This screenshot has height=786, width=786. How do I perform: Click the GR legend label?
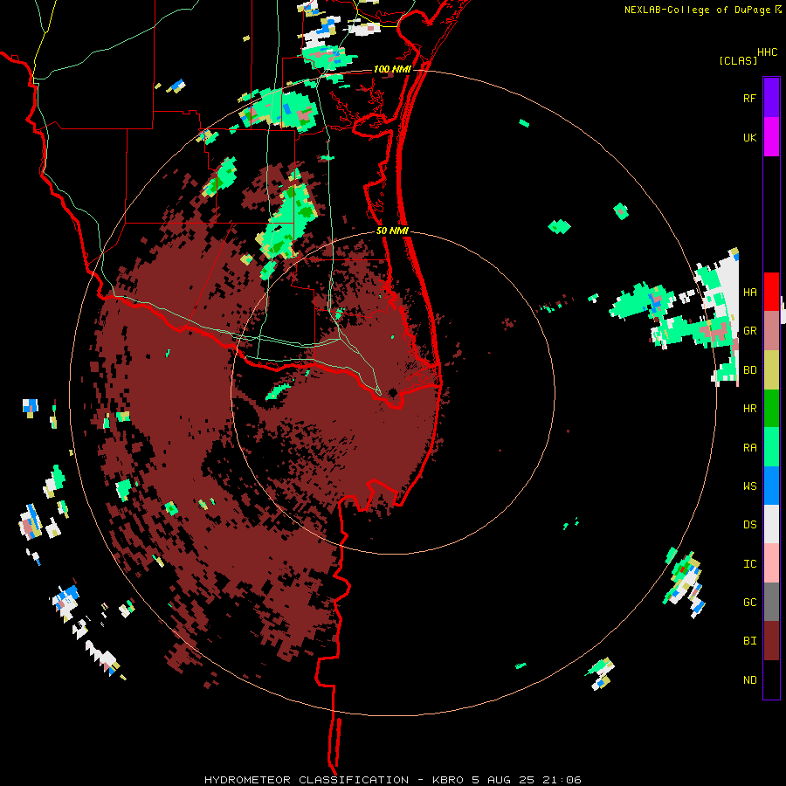pos(749,331)
